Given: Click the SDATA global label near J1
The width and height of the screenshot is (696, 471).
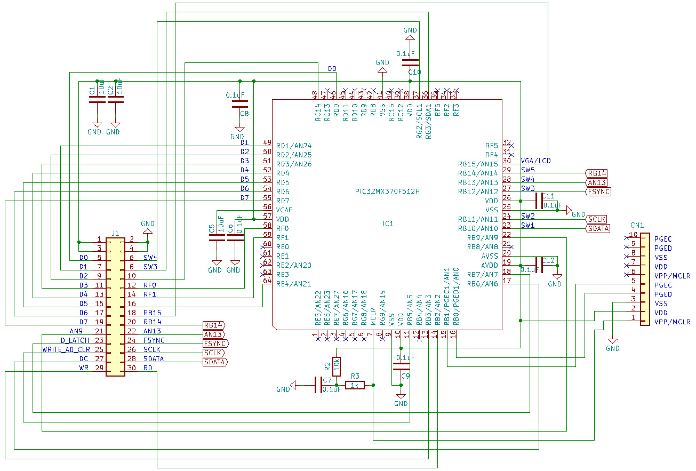Looking at the screenshot, I should (x=215, y=362).
